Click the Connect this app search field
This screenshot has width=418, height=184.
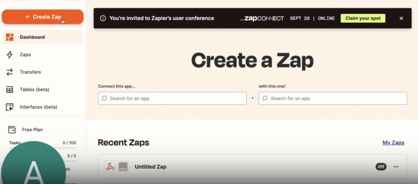[172, 99]
